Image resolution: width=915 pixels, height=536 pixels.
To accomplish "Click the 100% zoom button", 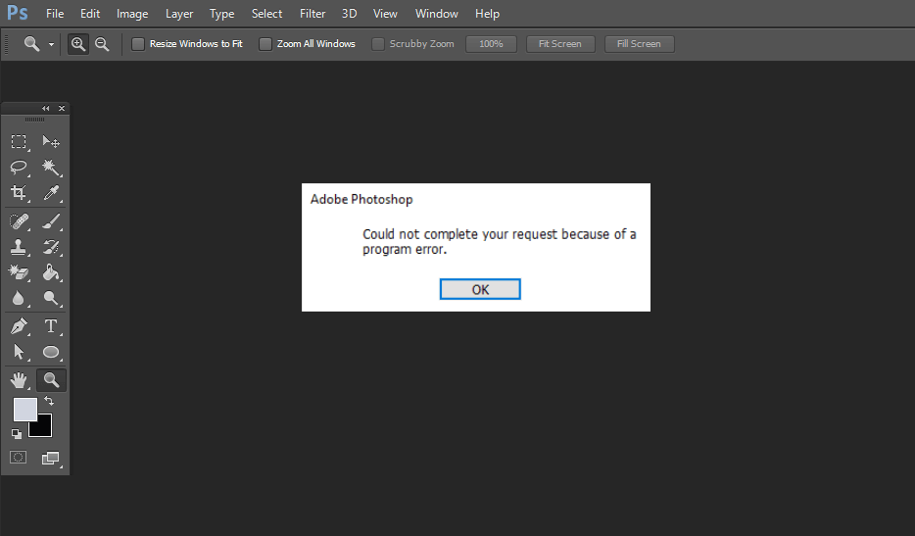I will (491, 44).
